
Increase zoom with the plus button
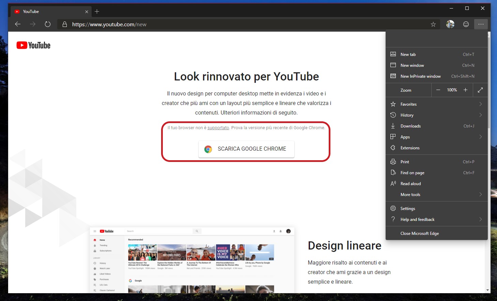click(x=465, y=90)
